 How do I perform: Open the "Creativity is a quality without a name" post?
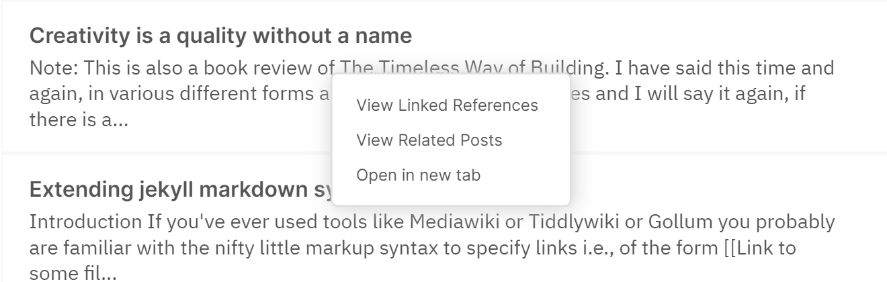coord(221,36)
